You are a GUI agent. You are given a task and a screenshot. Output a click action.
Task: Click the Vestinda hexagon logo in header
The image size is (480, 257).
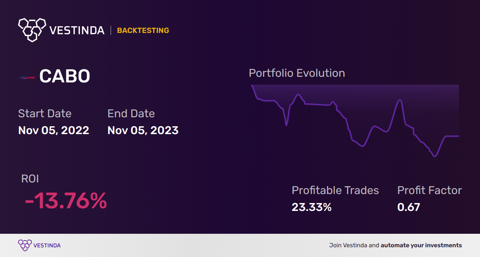tap(32, 29)
